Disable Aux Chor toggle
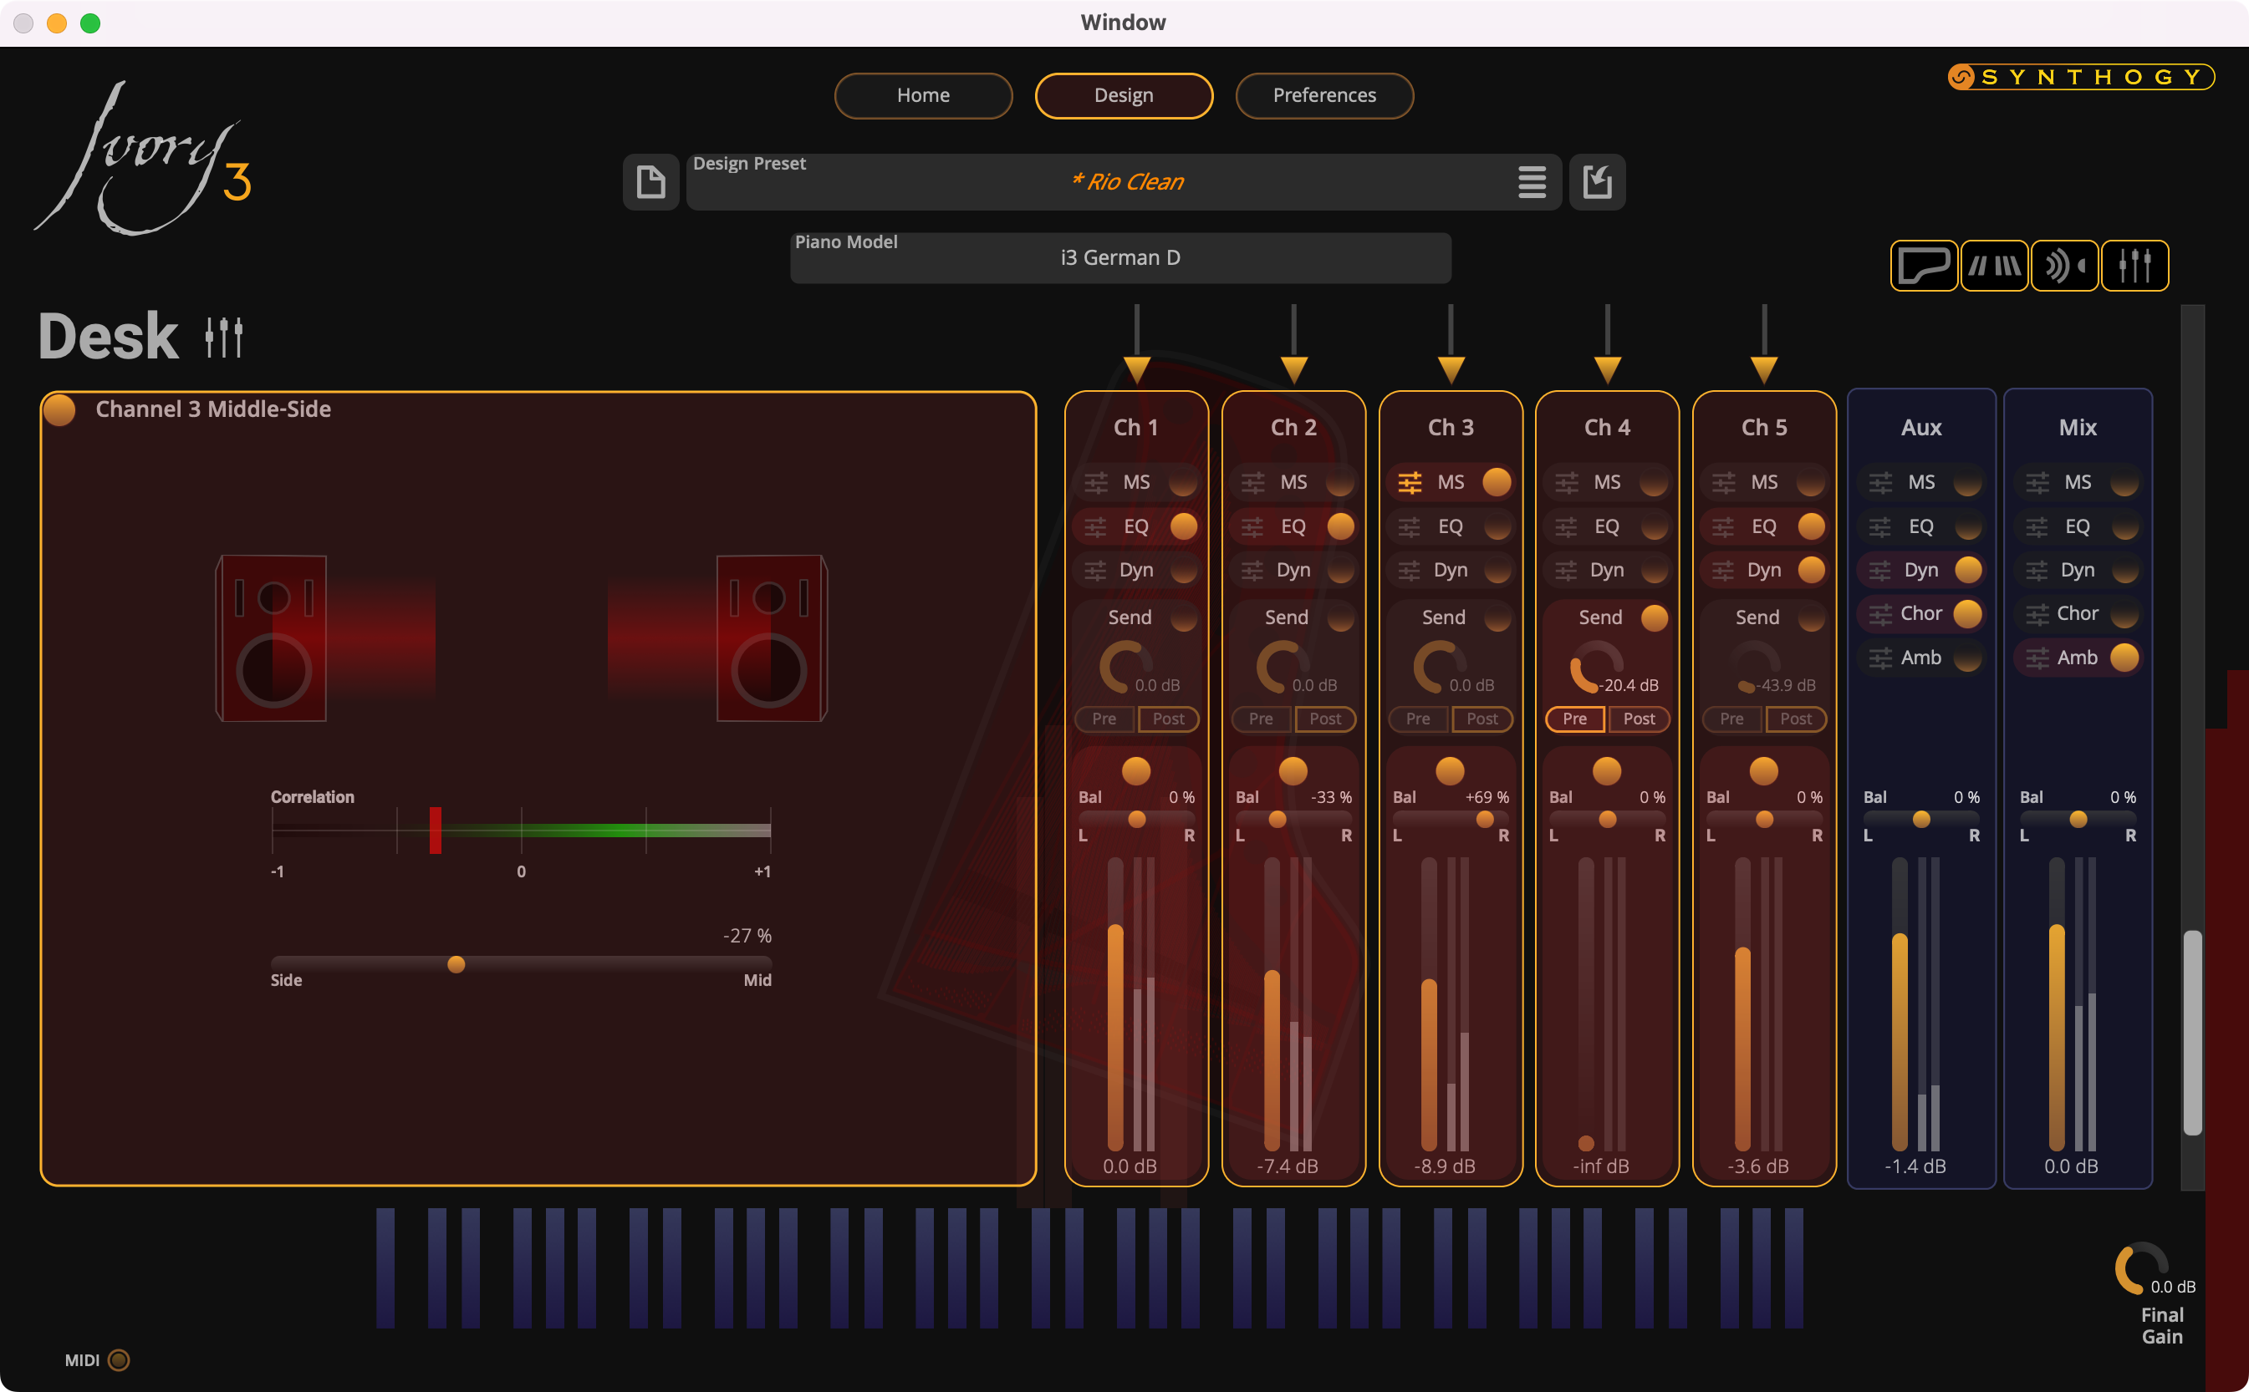 1967,614
